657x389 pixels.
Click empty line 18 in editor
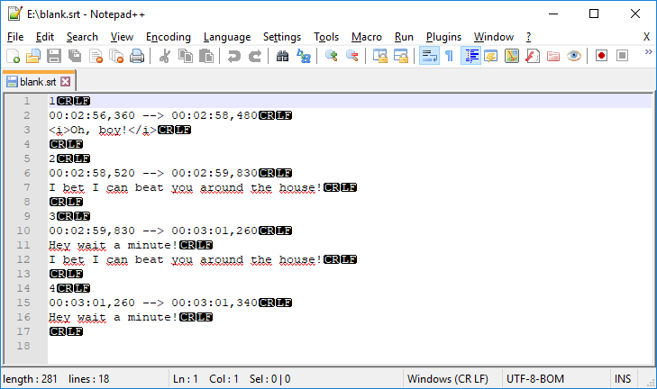351,346
